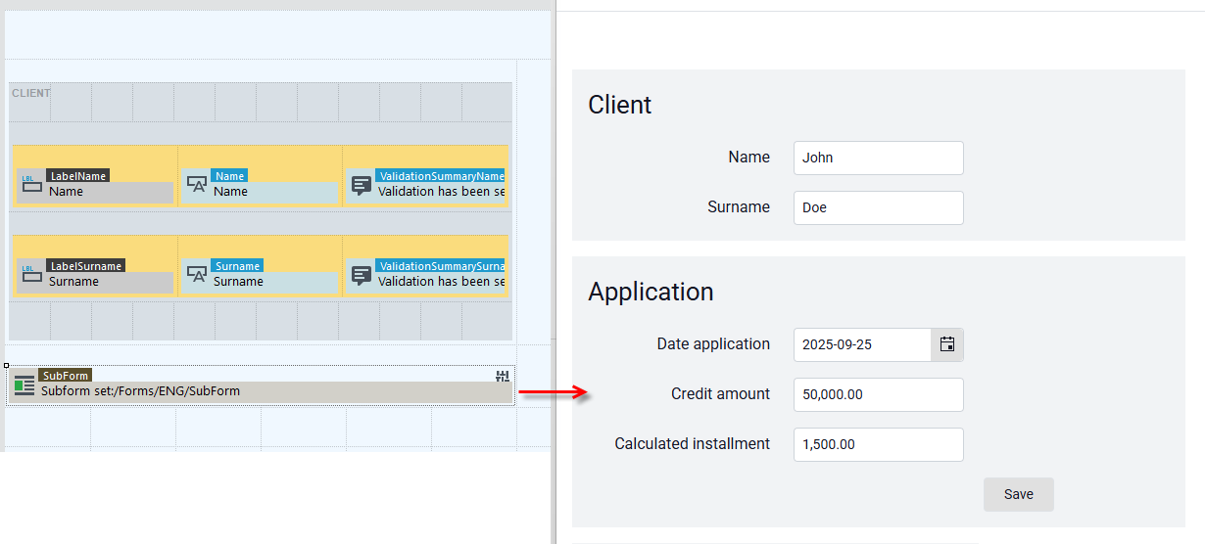This screenshot has height=544, width=1206.
Task: Click the Application heading in preview
Action: 651,292
